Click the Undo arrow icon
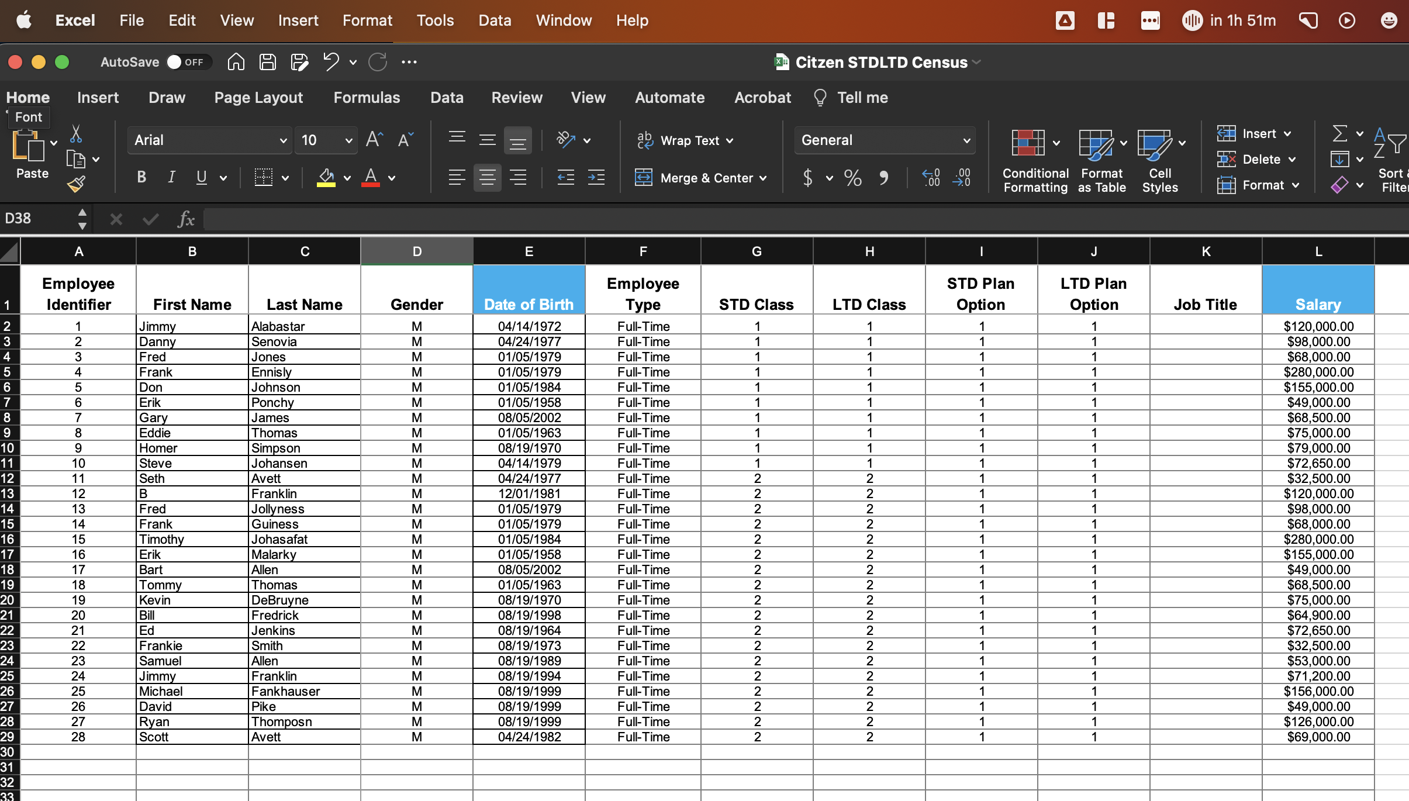Screen dimensions: 1409x801 (331, 62)
